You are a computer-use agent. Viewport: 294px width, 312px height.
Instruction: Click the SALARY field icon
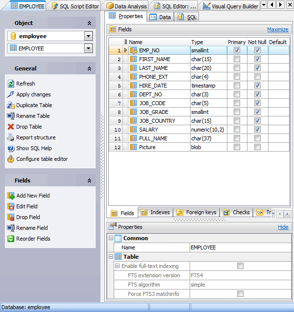click(133, 130)
